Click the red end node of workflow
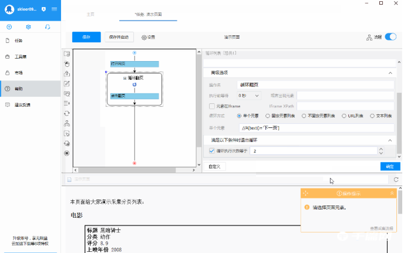 tap(134, 163)
